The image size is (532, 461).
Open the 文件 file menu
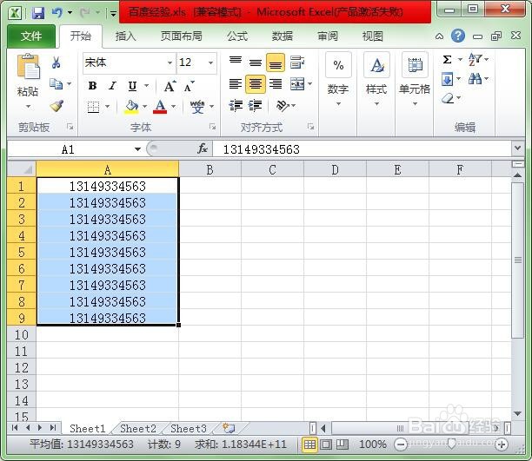(x=31, y=36)
